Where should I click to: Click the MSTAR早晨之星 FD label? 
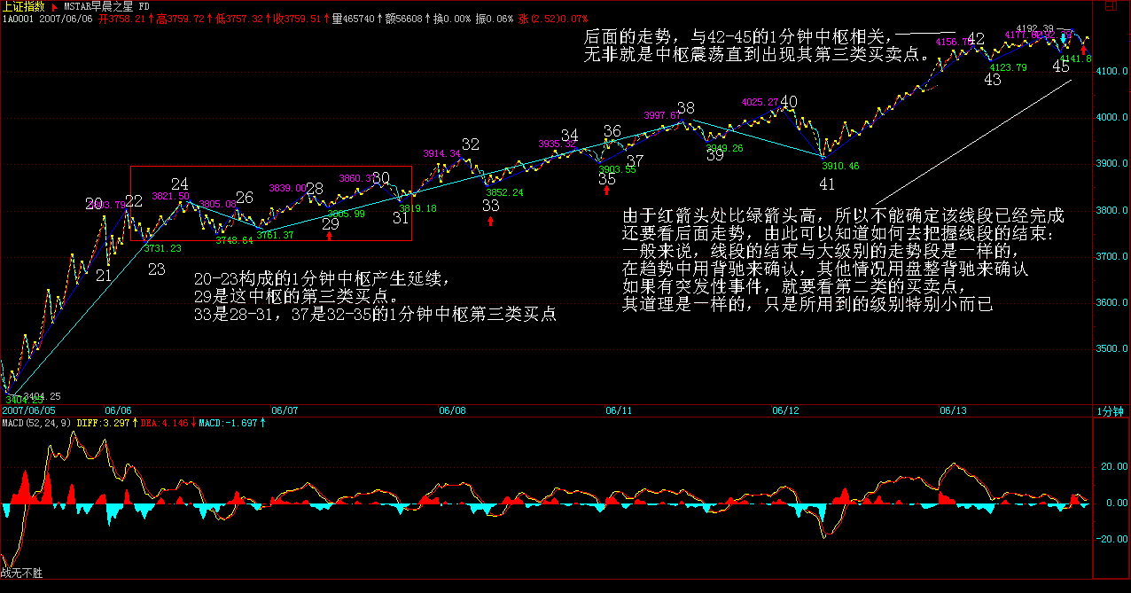(x=105, y=5)
